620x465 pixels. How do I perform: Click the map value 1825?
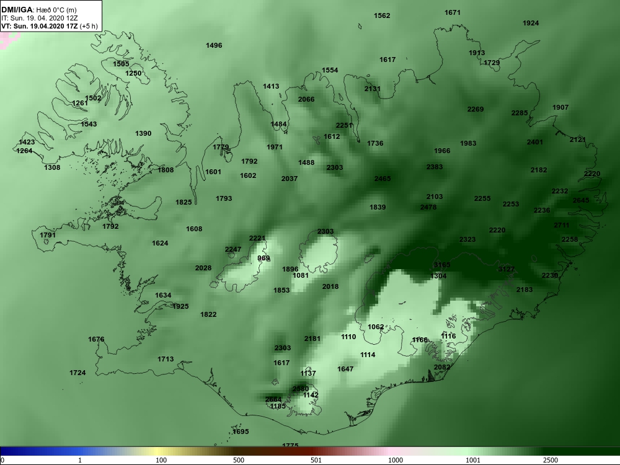click(184, 202)
